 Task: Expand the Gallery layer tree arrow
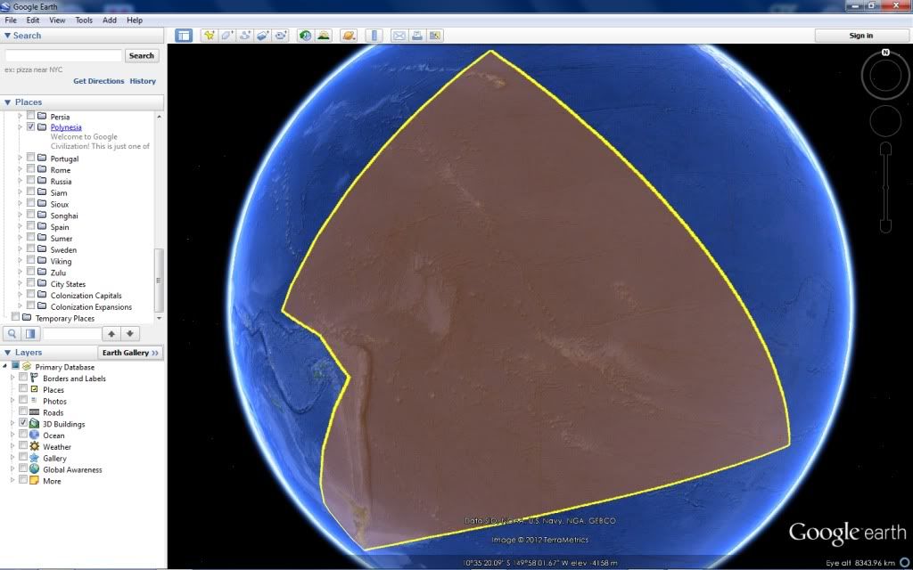point(12,458)
